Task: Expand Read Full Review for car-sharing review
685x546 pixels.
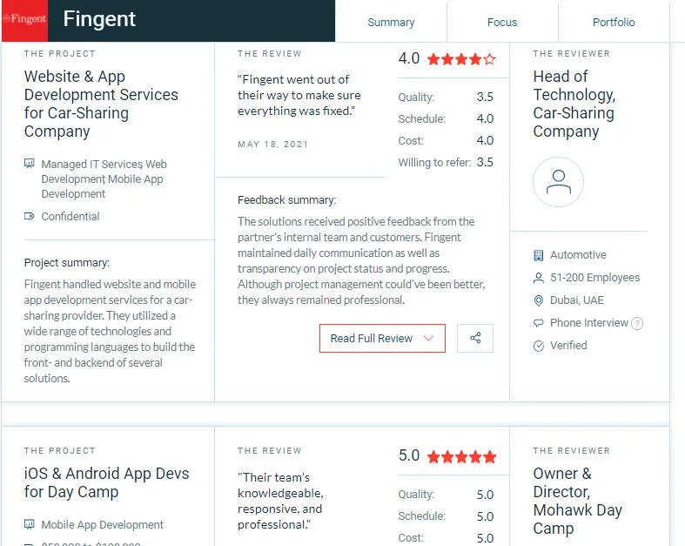Action: point(382,338)
